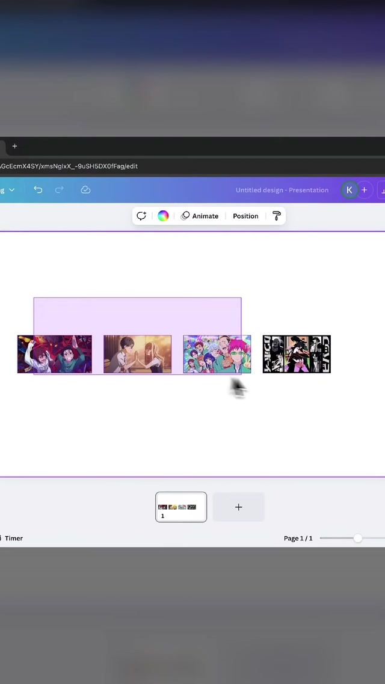This screenshot has height=684, width=385.
Task: Click the K profile avatar
Action: click(x=349, y=190)
